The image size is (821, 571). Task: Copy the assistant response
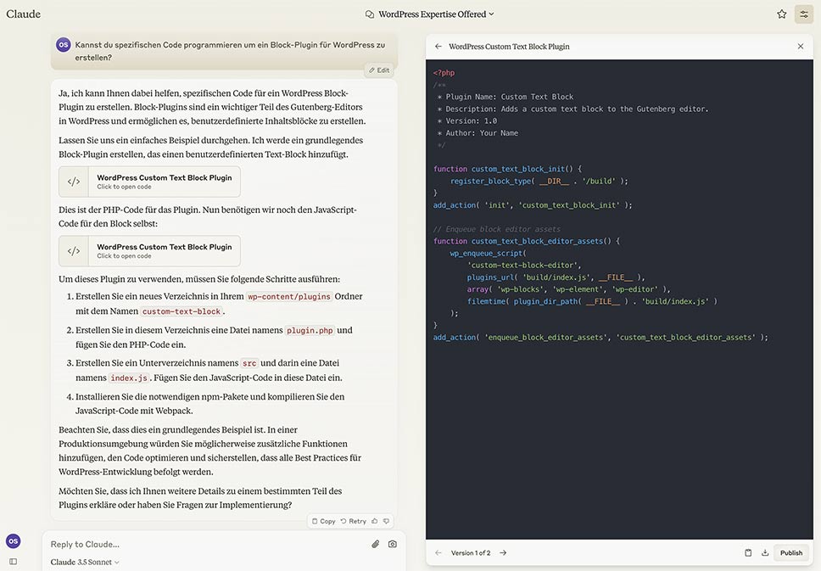(324, 521)
